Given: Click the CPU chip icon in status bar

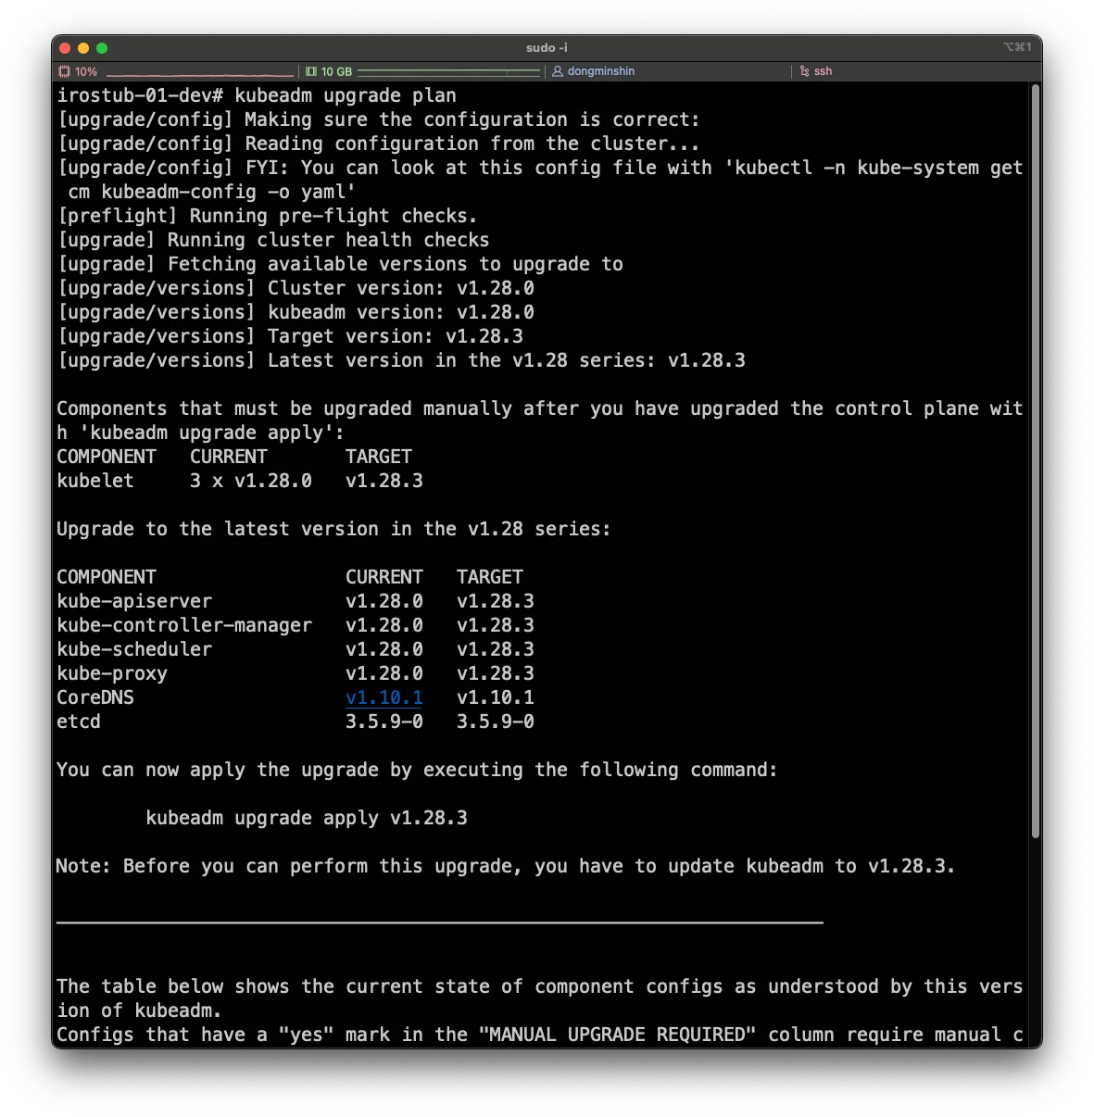Looking at the screenshot, I should click(64, 71).
